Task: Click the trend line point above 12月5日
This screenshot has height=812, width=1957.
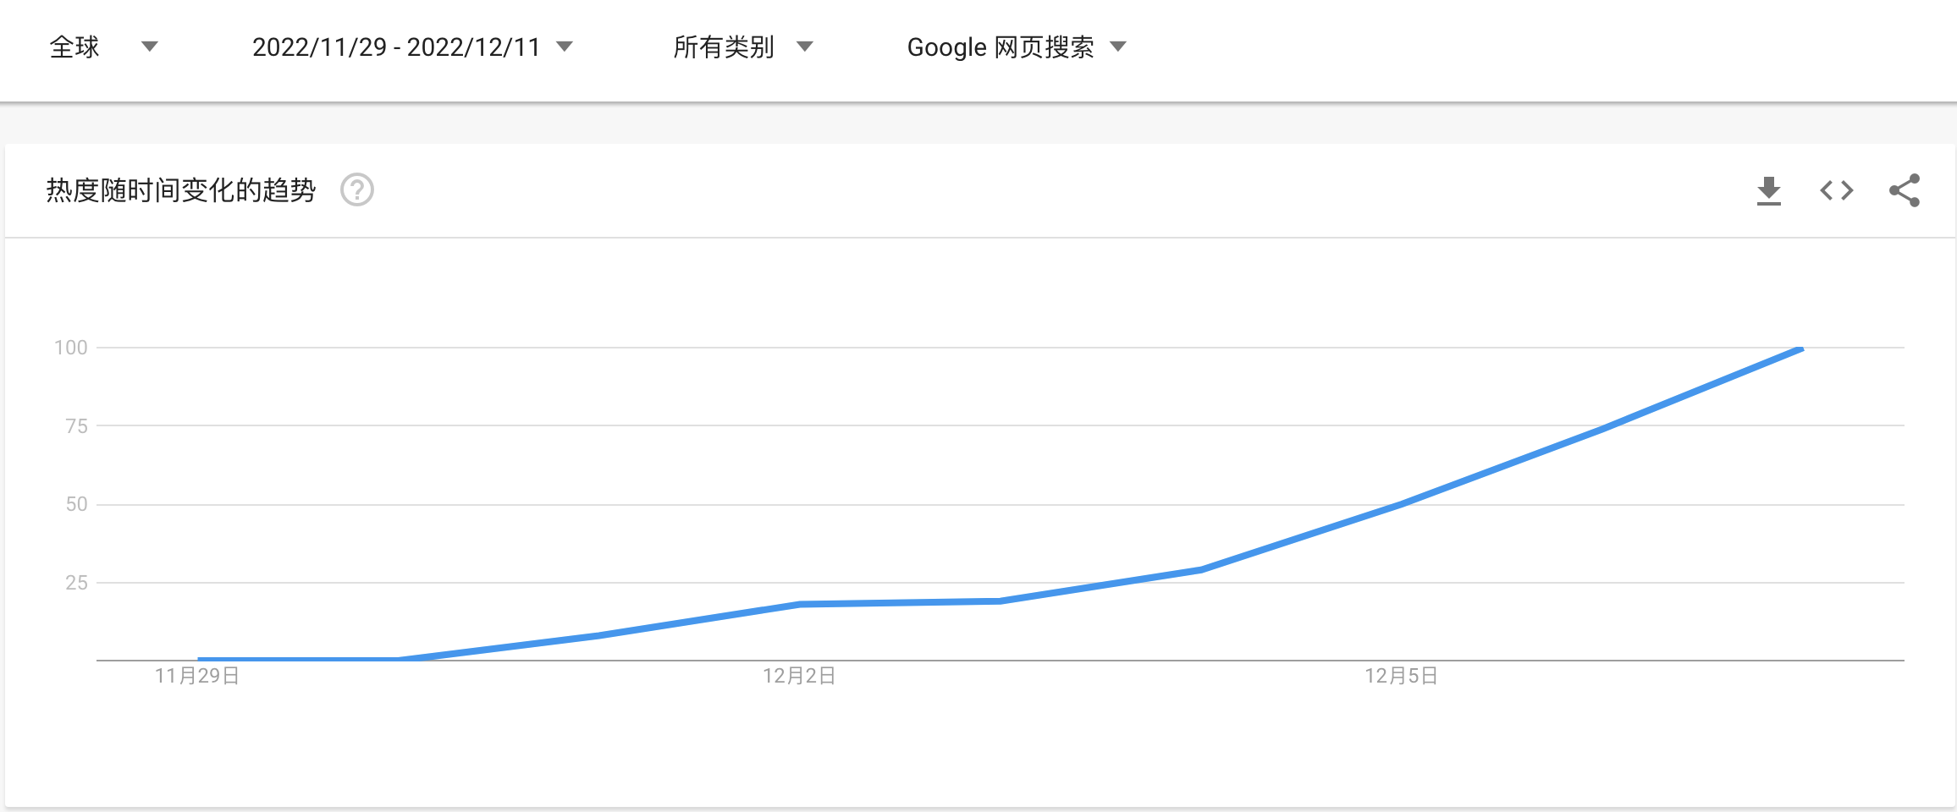Action: pos(1401,504)
